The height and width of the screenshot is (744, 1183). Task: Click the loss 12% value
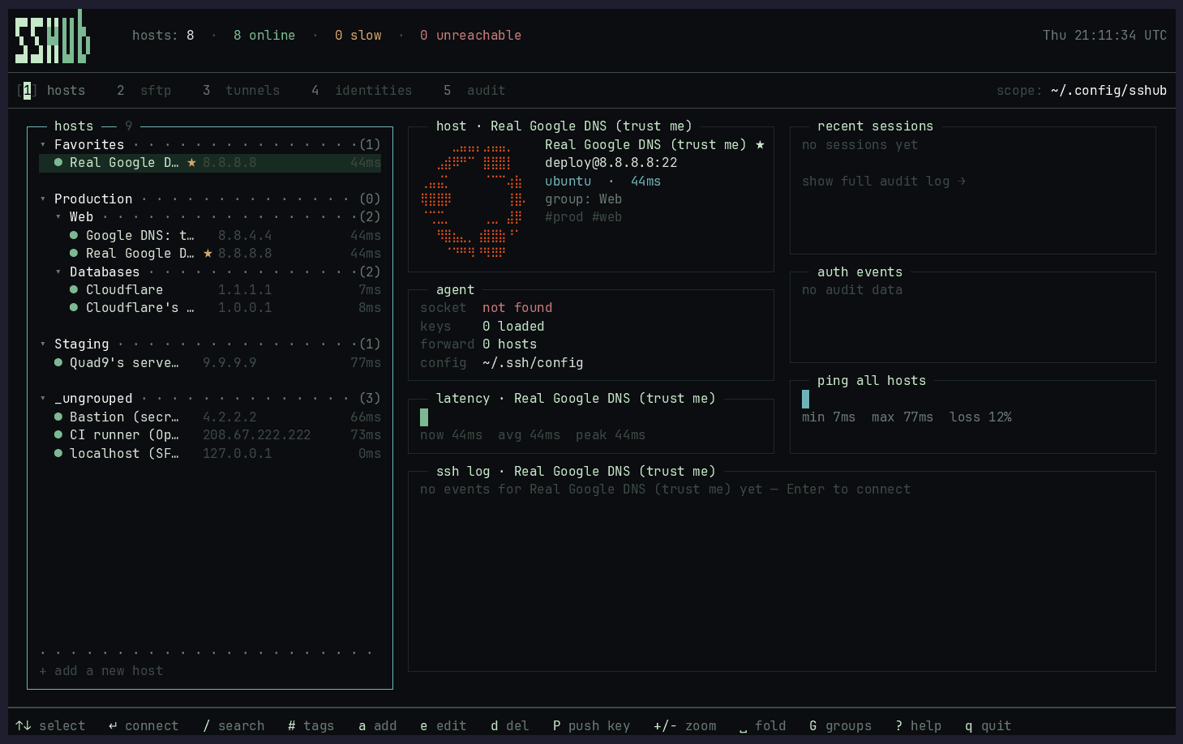coord(980,417)
